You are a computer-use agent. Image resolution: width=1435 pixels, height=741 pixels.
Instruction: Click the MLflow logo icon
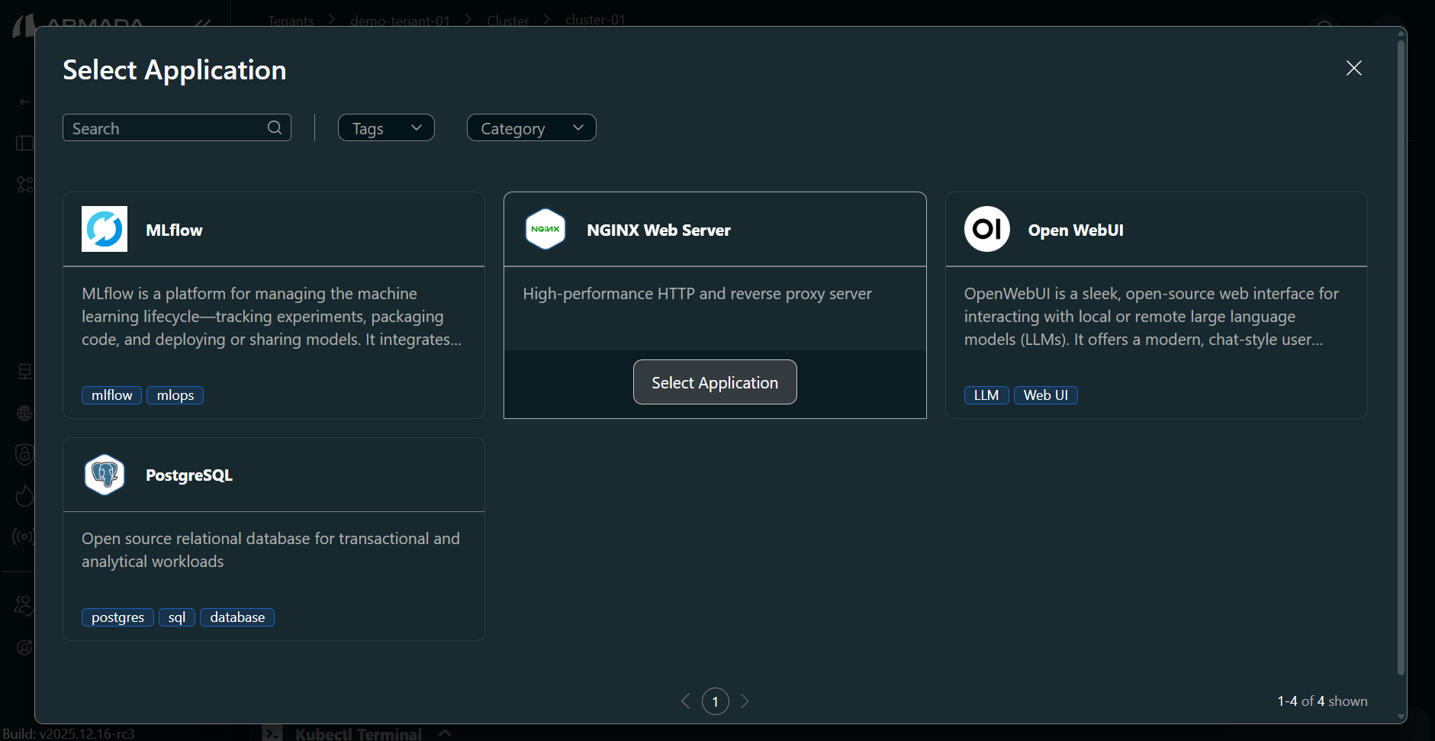point(105,229)
